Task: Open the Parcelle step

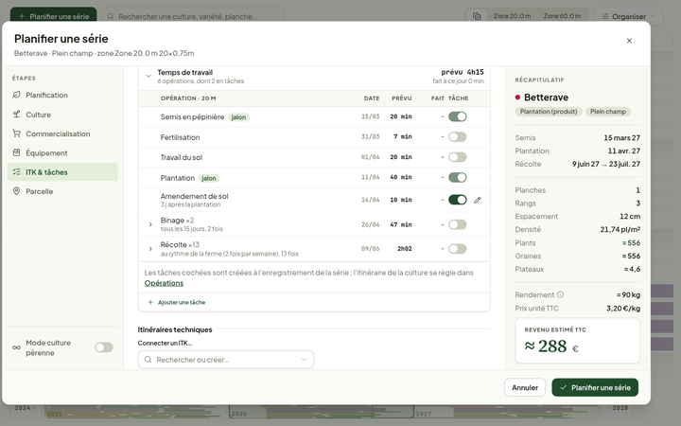Action: point(62,191)
